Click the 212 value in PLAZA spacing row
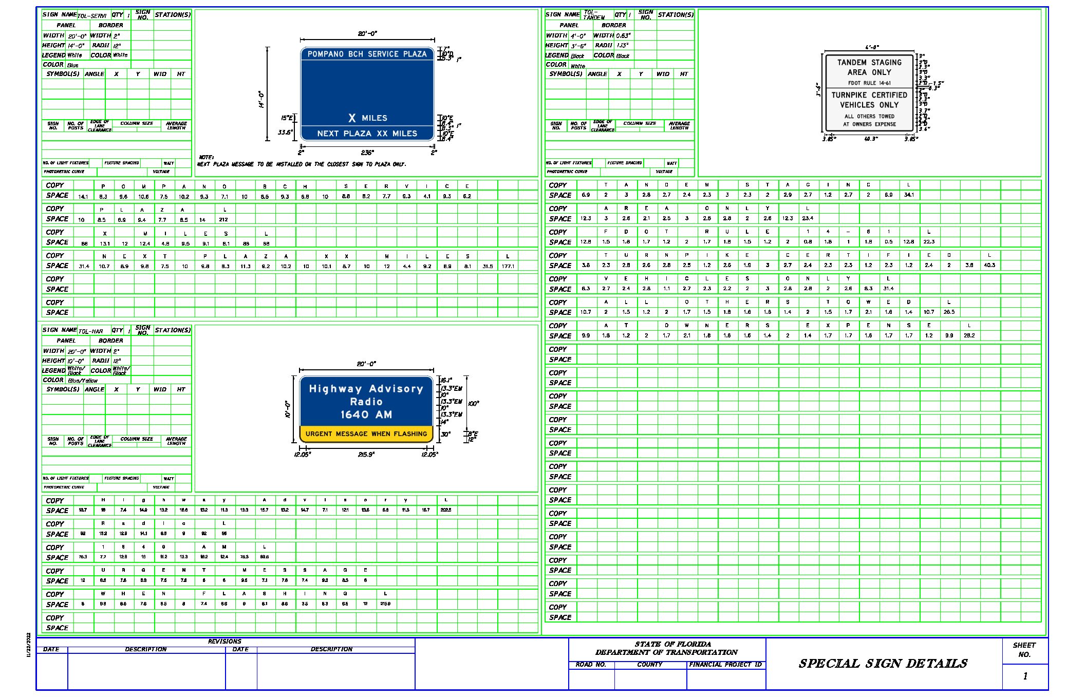 223,220
